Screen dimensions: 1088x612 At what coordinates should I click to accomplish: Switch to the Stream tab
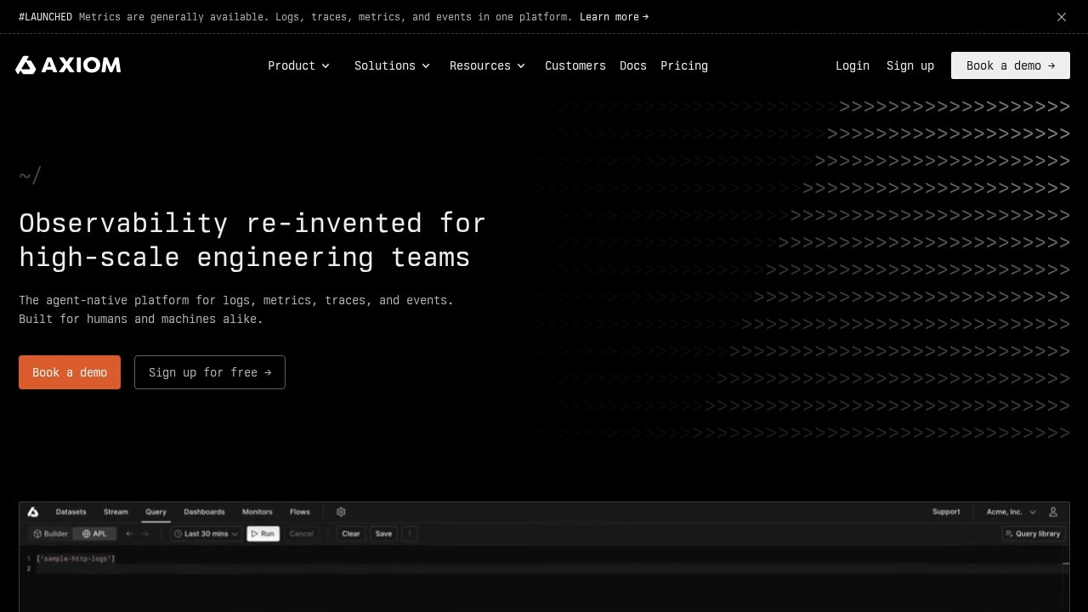(x=116, y=512)
